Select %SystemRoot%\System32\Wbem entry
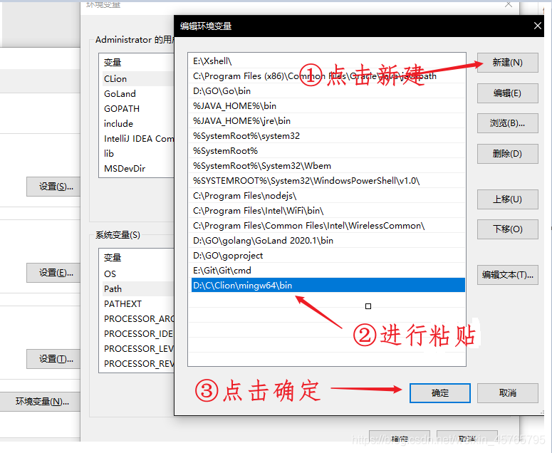Viewport: 552px width, 453px height. tap(327, 166)
